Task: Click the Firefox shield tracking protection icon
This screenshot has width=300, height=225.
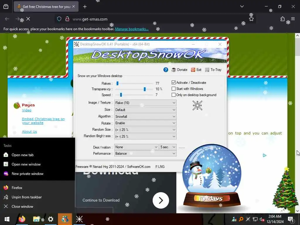Action: pyautogui.click(x=59, y=19)
